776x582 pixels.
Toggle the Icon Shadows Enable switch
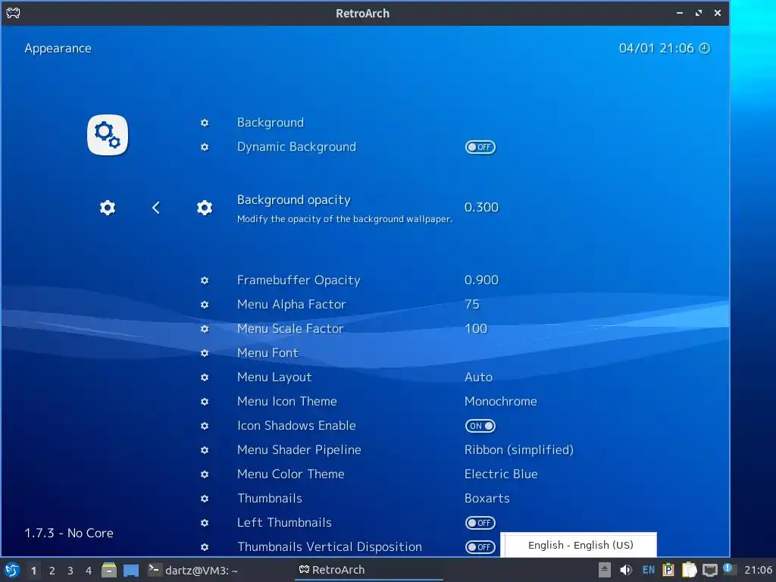click(480, 426)
